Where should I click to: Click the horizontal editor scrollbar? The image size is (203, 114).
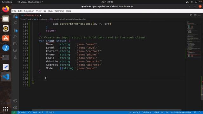[107, 110]
